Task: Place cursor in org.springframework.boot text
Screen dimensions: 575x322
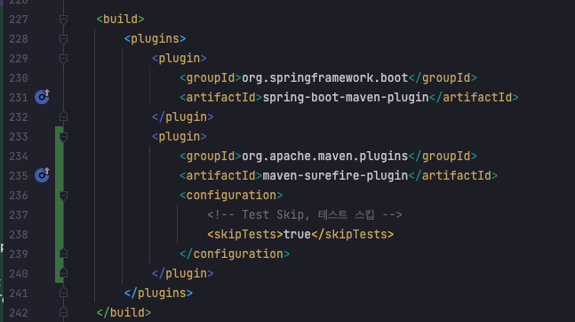Action: tap(325, 78)
